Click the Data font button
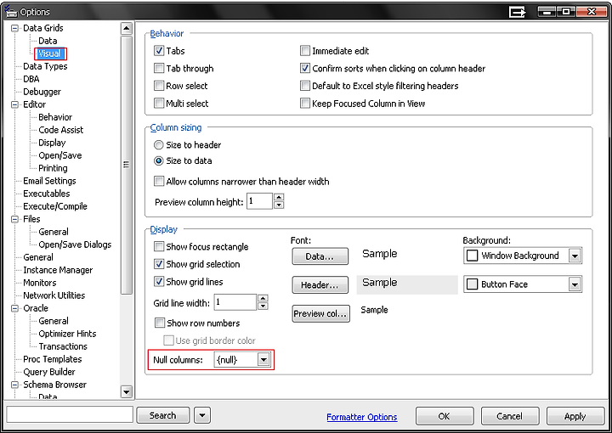Image resolution: width=612 pixels, height=433 pixels. coord(320,256)
